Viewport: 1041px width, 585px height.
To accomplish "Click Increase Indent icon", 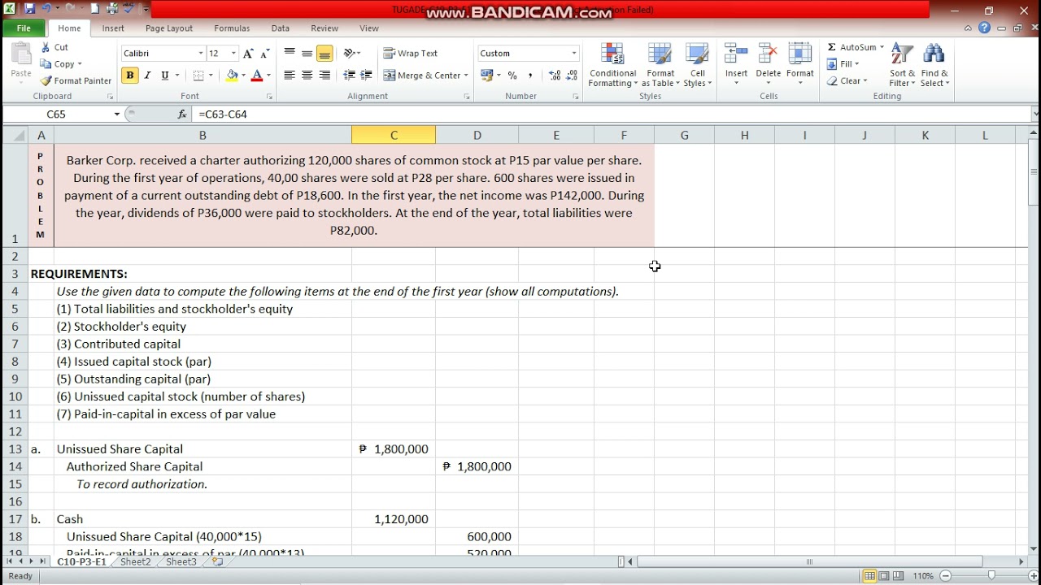I will [x=367, y=76].
